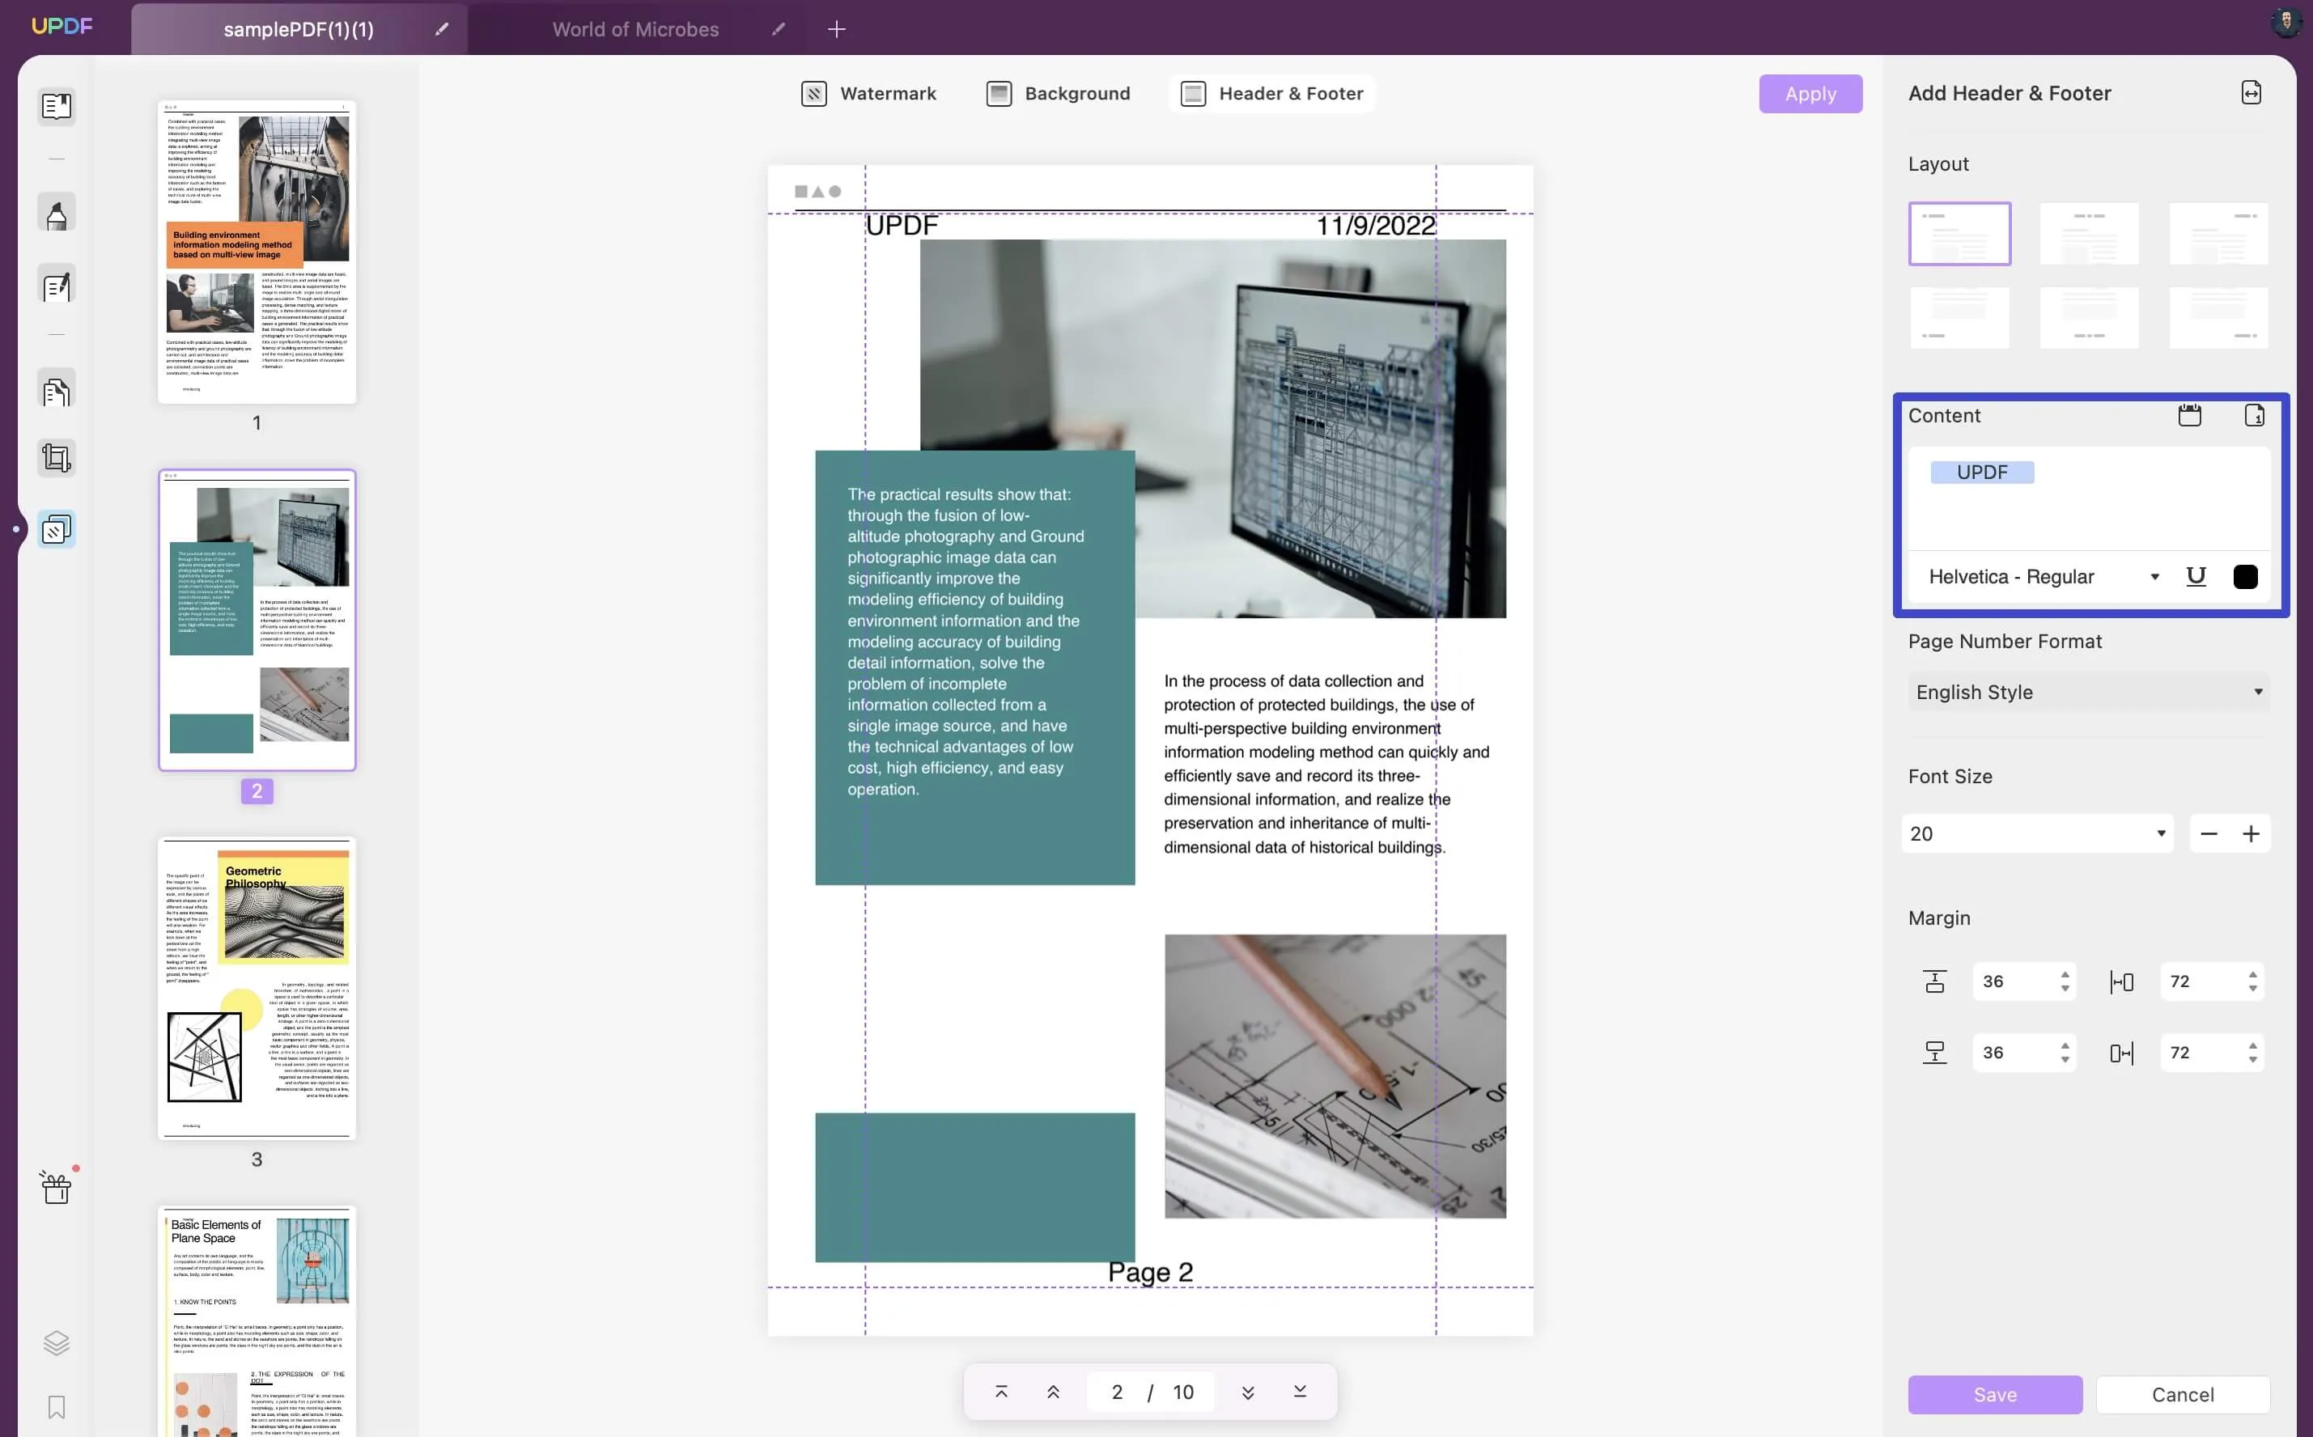Viewport: 2313px width, 1437px height.
Task: Click the bookmarks sidebar icon
Action: (x=55, y=1407)
